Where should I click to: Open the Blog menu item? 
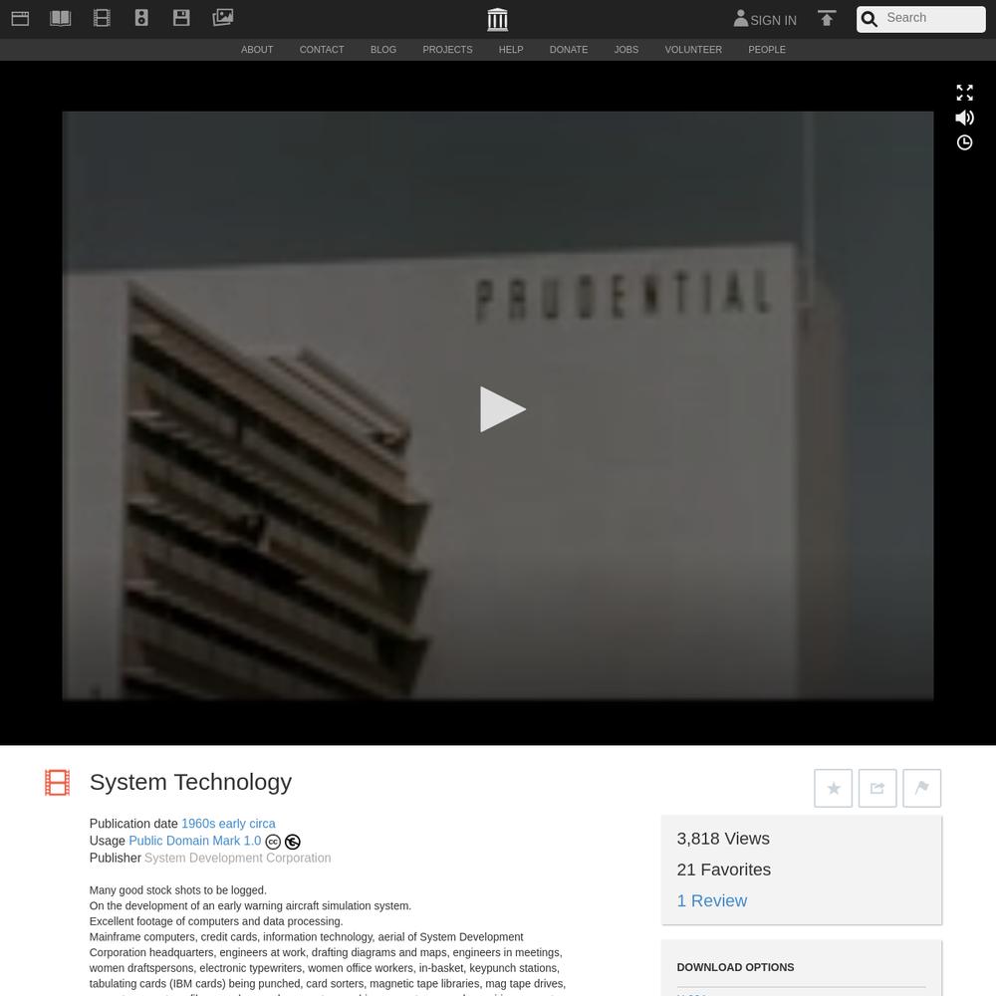(x=383, y=50)
